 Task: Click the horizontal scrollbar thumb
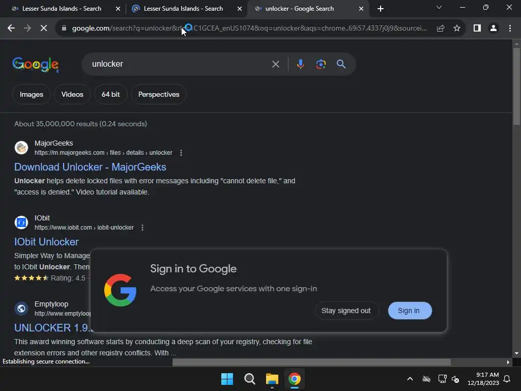(x=311, y=362)
